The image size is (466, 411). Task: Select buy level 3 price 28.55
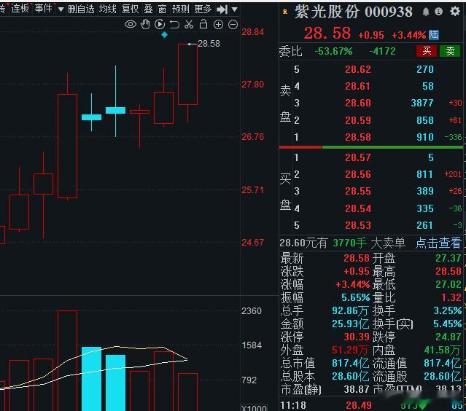pos(358,191)
